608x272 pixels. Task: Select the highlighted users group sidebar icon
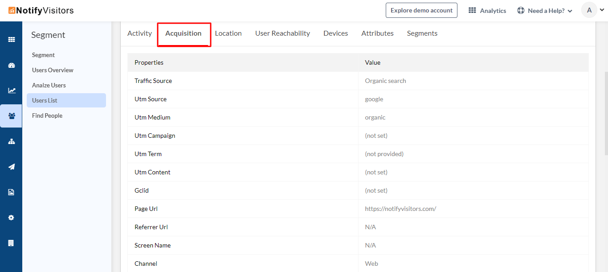tap(11, 116)
